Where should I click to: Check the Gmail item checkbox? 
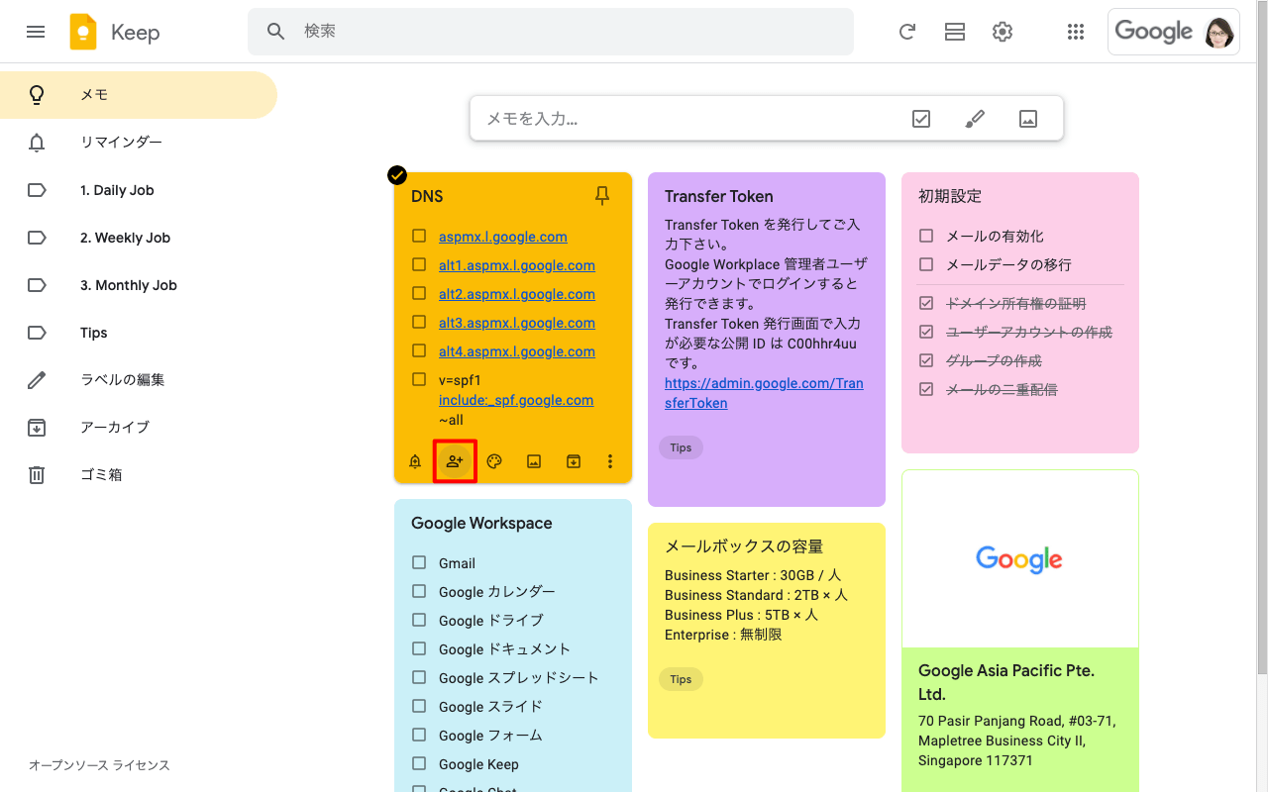419,562
